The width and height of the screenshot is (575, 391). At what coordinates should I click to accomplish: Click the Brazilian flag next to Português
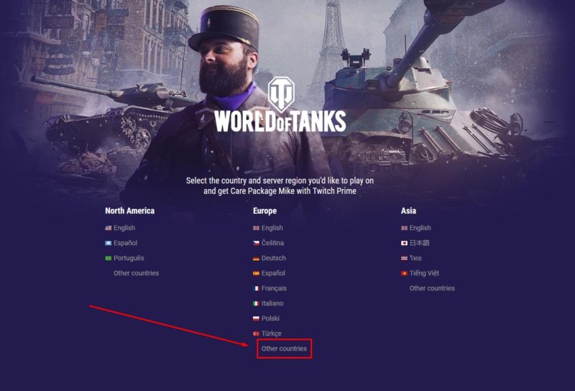tap(109, 258)
